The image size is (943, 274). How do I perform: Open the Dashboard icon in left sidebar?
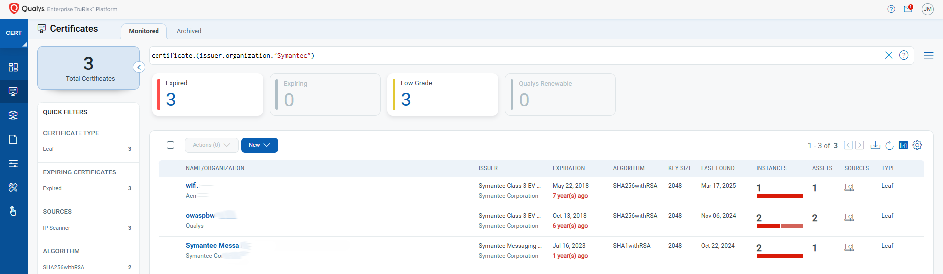[x=13, y=68]
